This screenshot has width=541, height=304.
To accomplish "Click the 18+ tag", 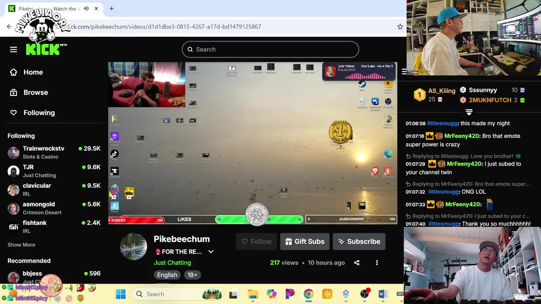I will coord(192,275).
